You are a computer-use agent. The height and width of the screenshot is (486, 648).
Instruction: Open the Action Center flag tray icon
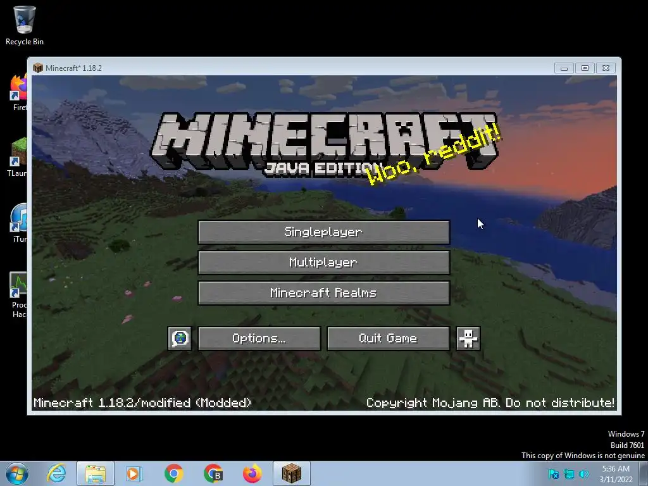pos(553,474)
